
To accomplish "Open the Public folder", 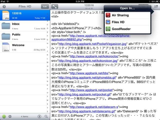I will pos(25,36).
